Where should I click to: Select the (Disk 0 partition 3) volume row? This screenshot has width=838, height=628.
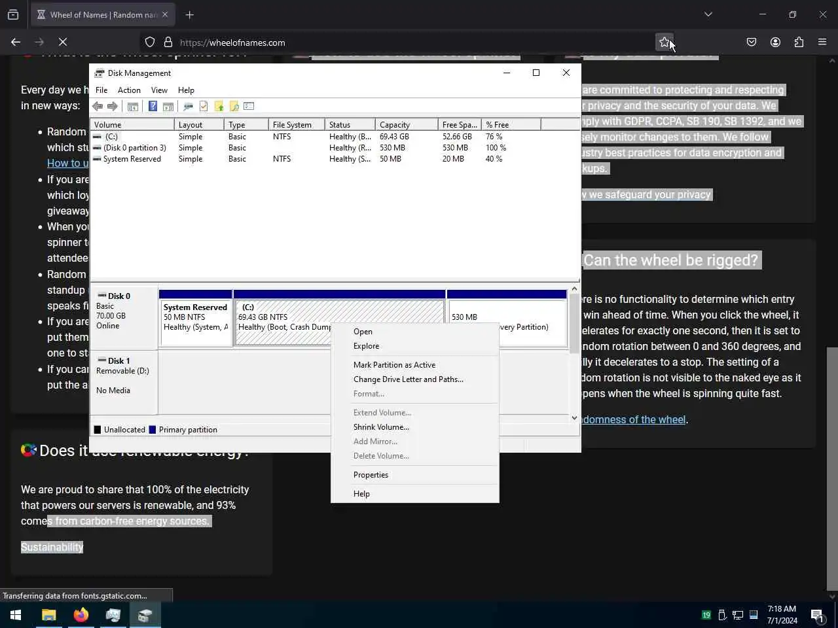click(x=316, y=148)
